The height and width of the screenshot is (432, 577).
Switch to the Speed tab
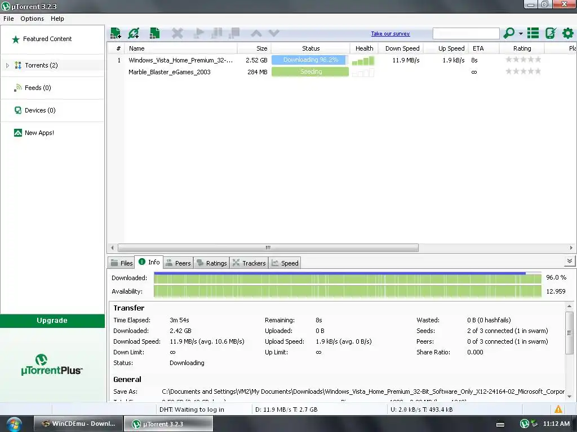[x=285, y=263]
